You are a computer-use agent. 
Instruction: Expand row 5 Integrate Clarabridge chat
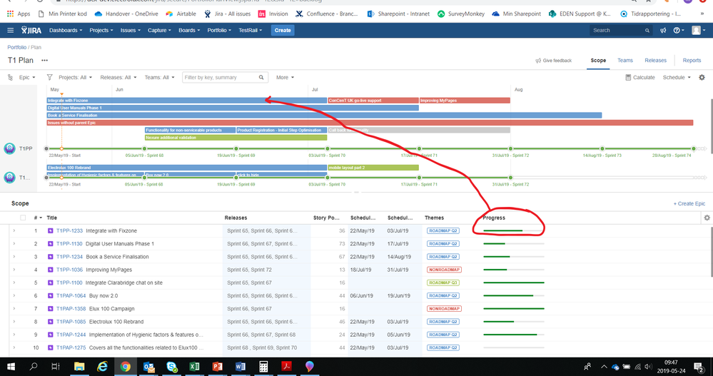[14, 283]
